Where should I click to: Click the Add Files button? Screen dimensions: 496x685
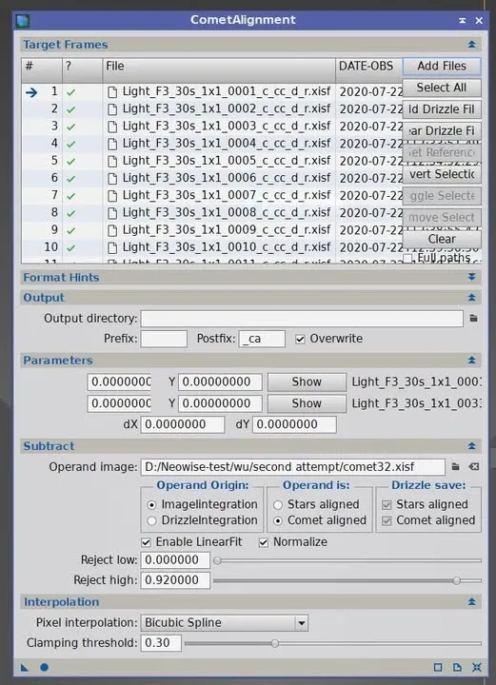(442, 66)
